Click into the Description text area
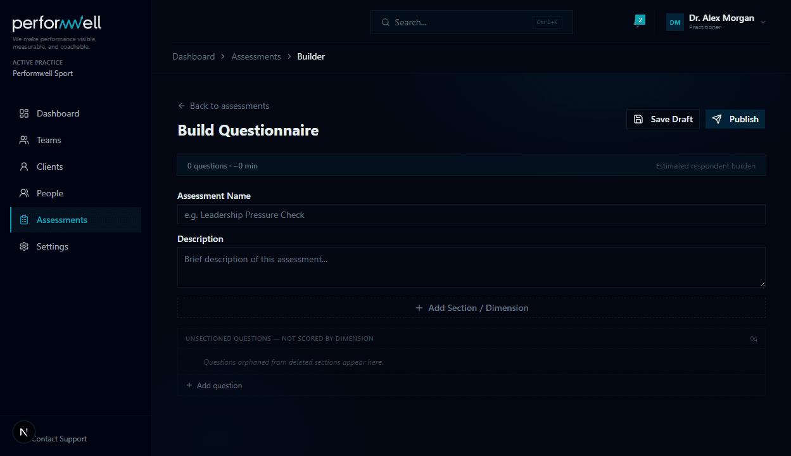The image size is (791, 456). click(x=471, y=267)
